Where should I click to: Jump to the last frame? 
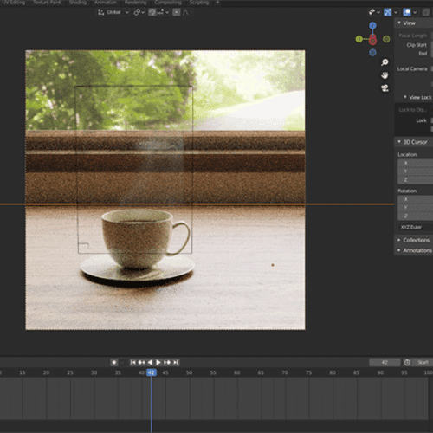pyautogui.click(x=176, y=362)
